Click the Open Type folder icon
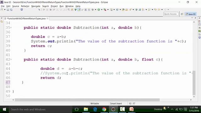201x113 pixels. (123, 10)
